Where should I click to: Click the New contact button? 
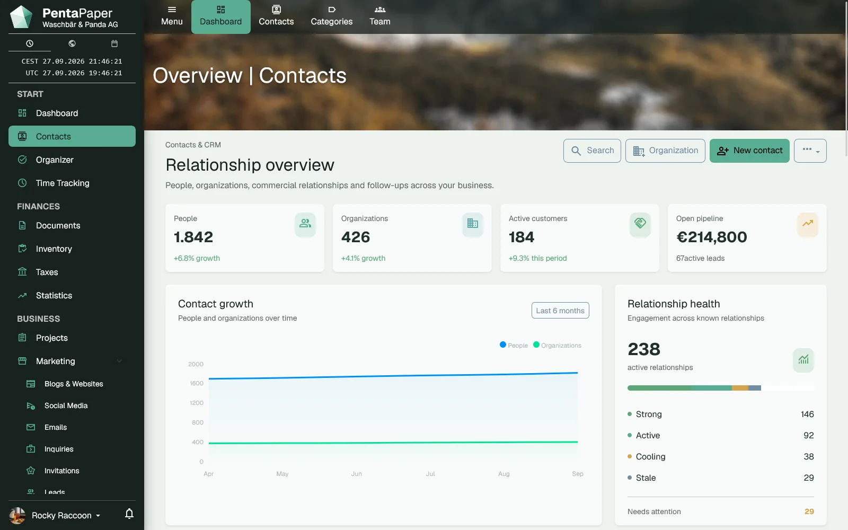pos(749,151)
